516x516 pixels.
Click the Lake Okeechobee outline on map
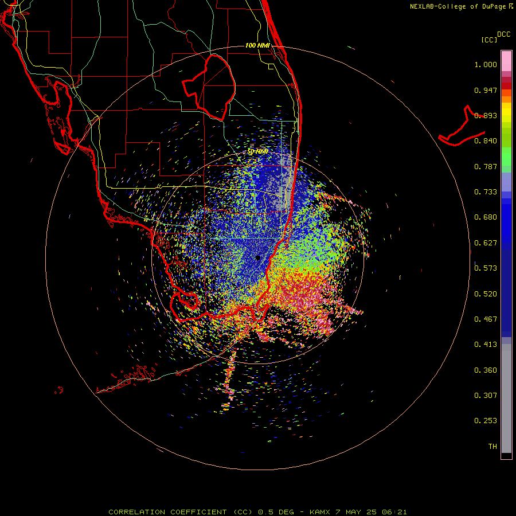(x=209, y=87)
